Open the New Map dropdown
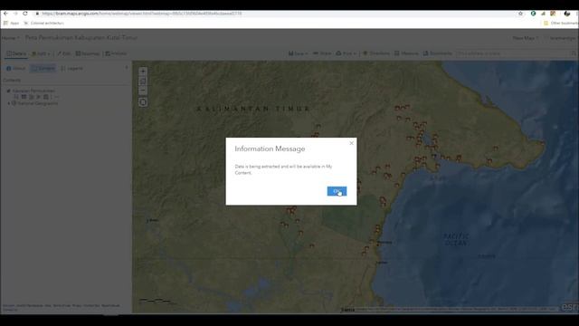 pos(525,38)
